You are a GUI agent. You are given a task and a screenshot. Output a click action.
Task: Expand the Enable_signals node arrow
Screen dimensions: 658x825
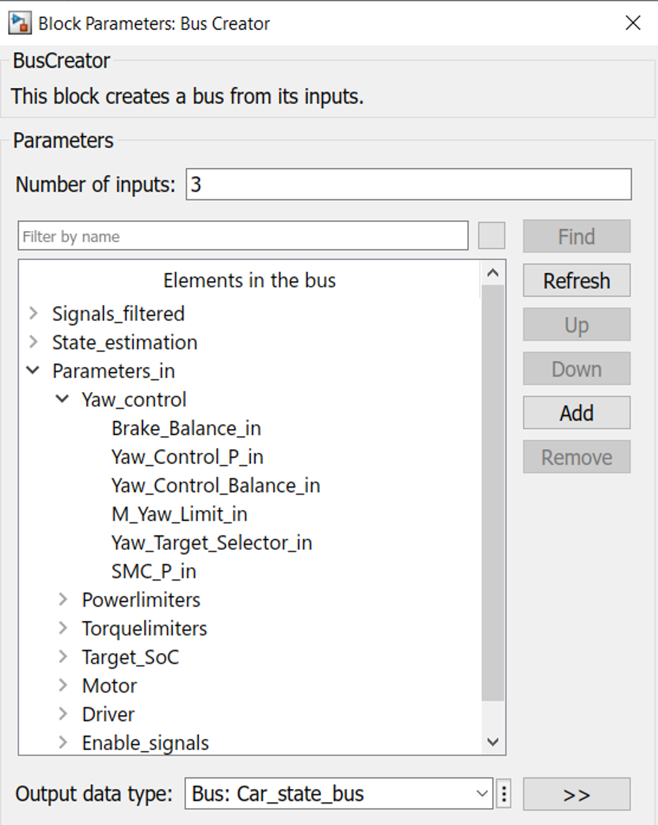tap(63, 742)
